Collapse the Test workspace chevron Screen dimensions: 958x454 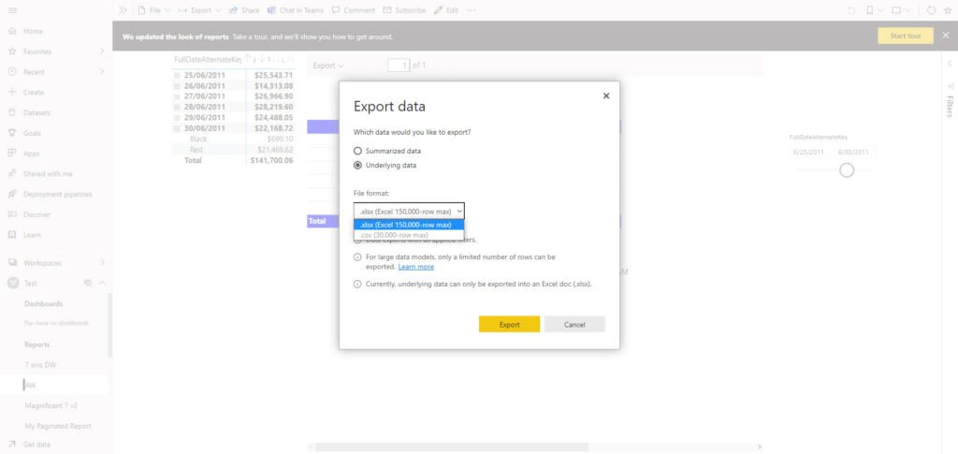pos(102,283)
